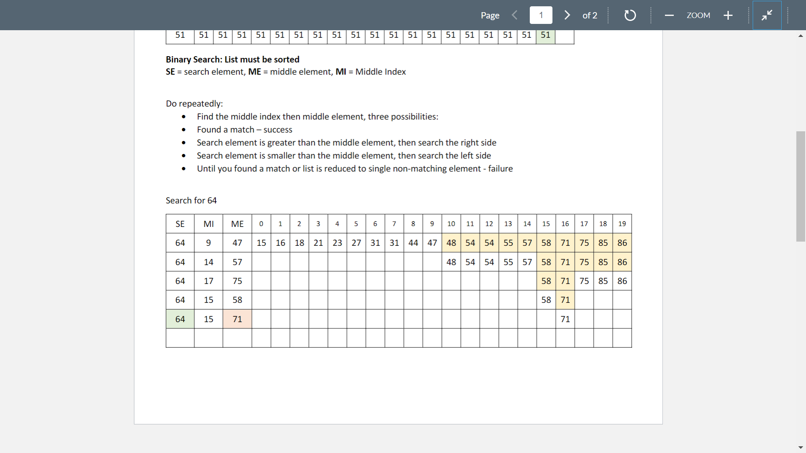Exit fullscreen using the collapse arrows icon
The width and height of the screenshot is (806, 453).
(x=767, y=15)
